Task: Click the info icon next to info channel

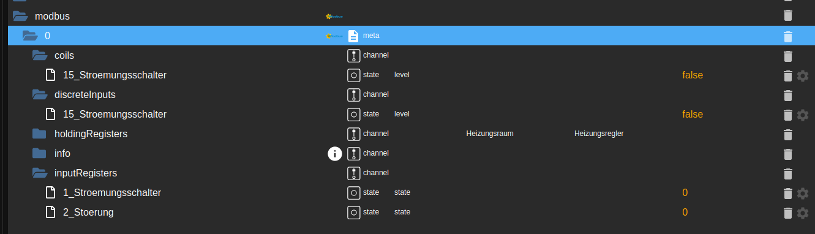Action: point(334,154)
